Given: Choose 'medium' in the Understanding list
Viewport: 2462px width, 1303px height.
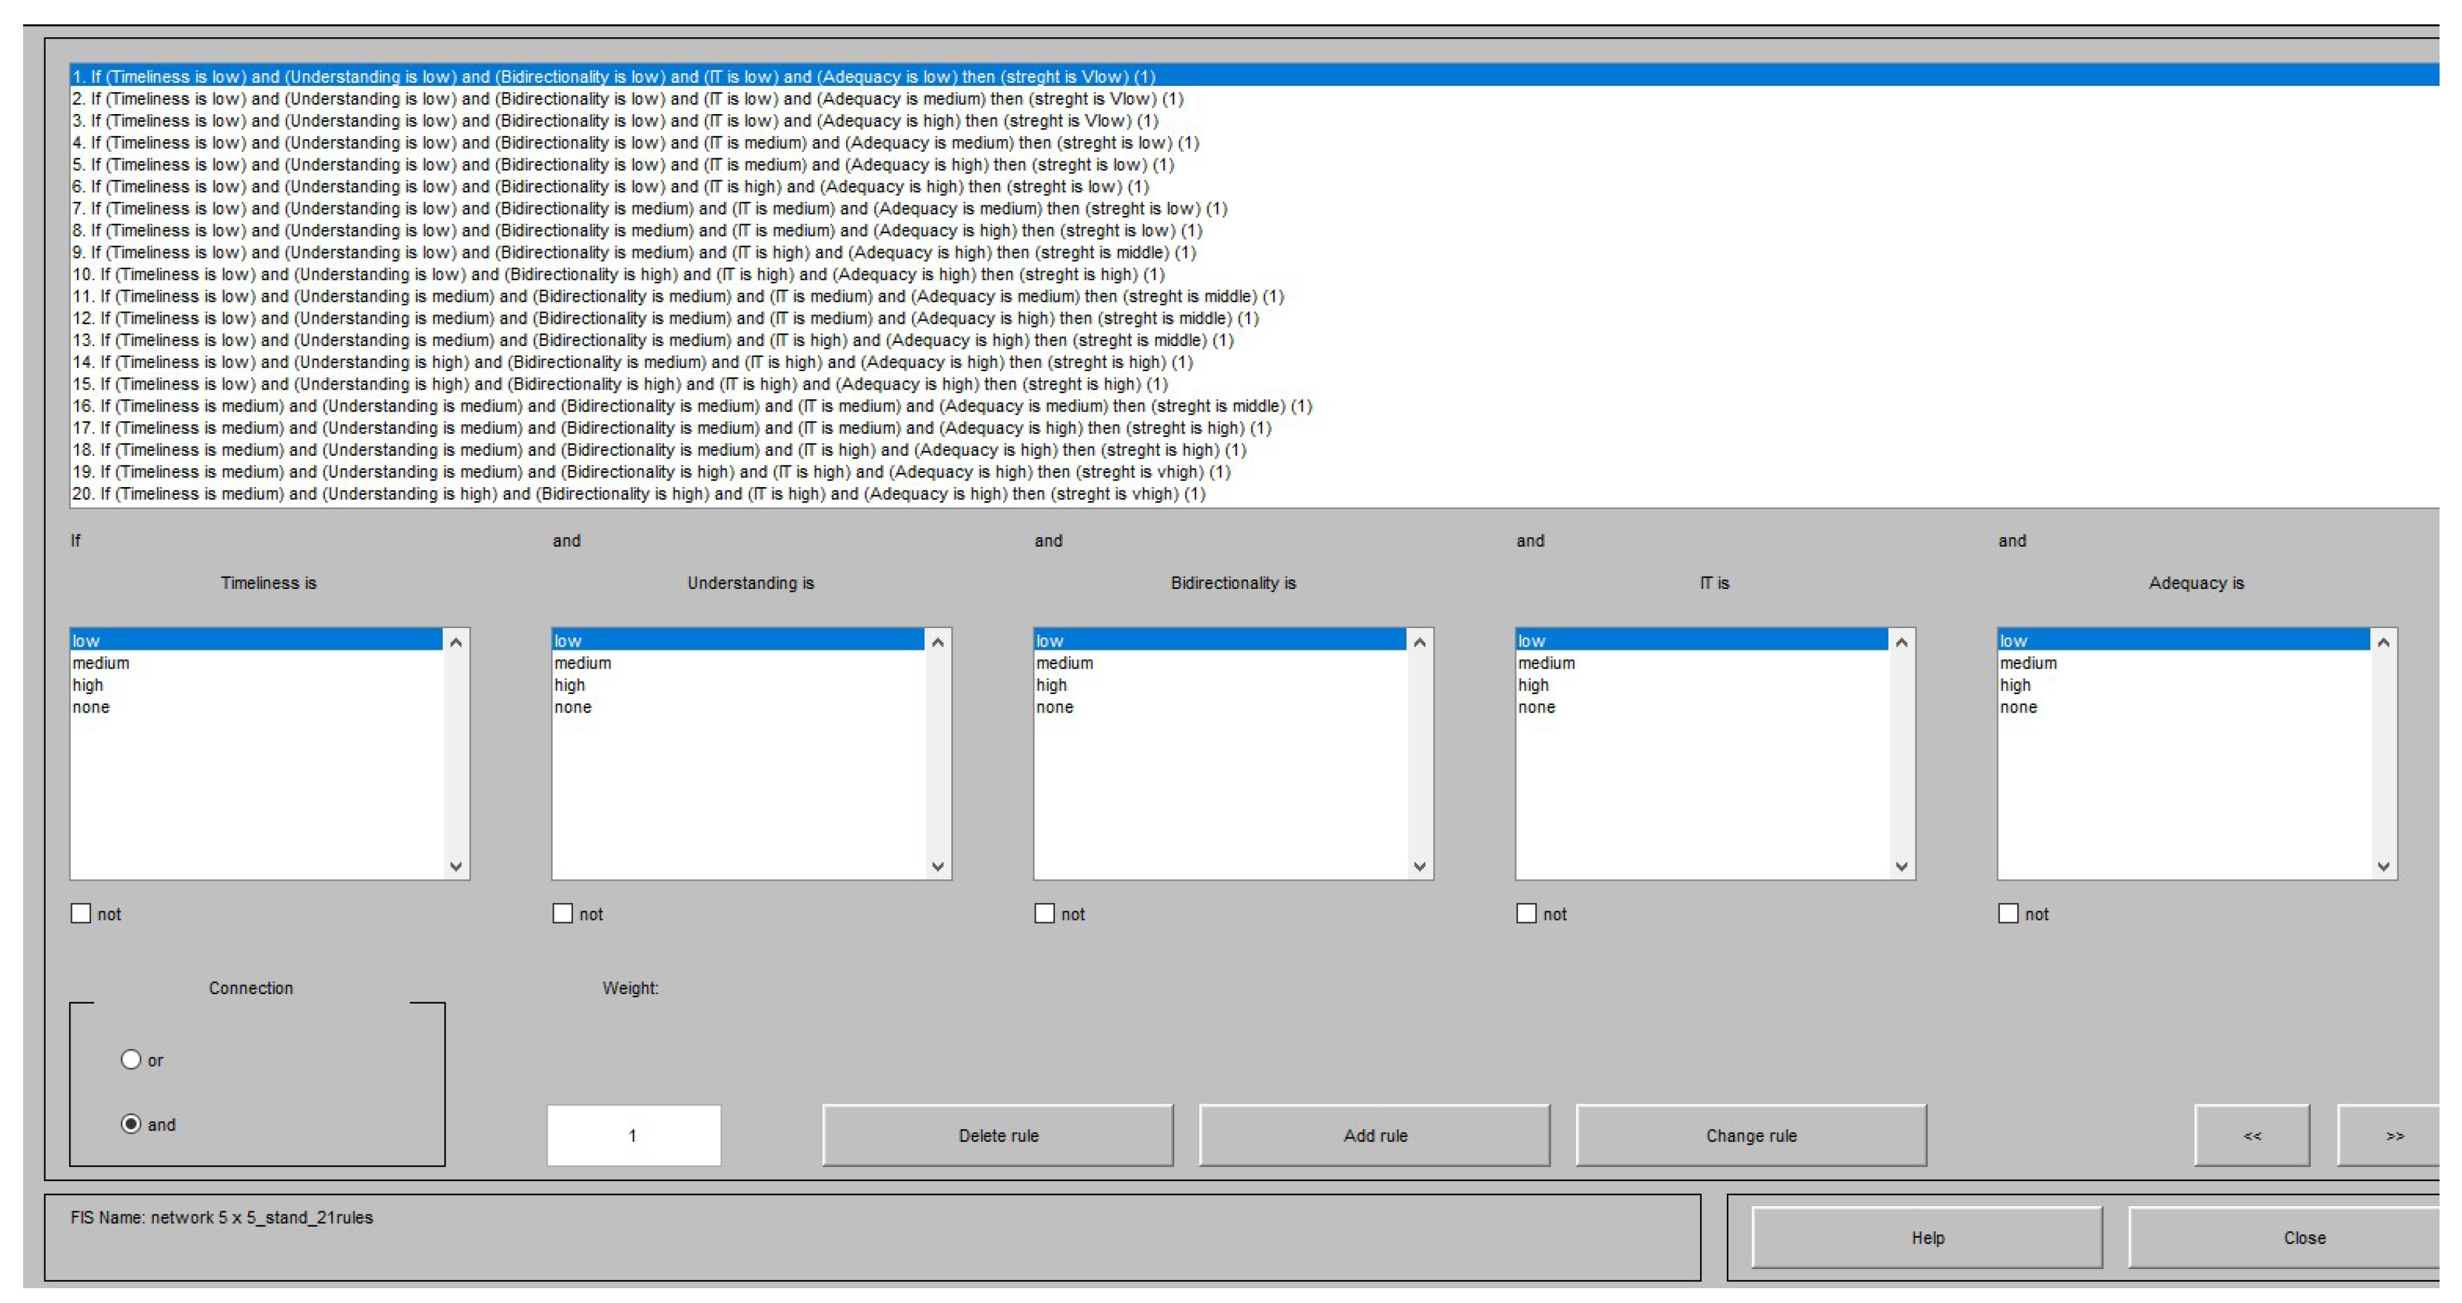Looking at the screenshot, I should pyautogui.click(x=583, y=663).
